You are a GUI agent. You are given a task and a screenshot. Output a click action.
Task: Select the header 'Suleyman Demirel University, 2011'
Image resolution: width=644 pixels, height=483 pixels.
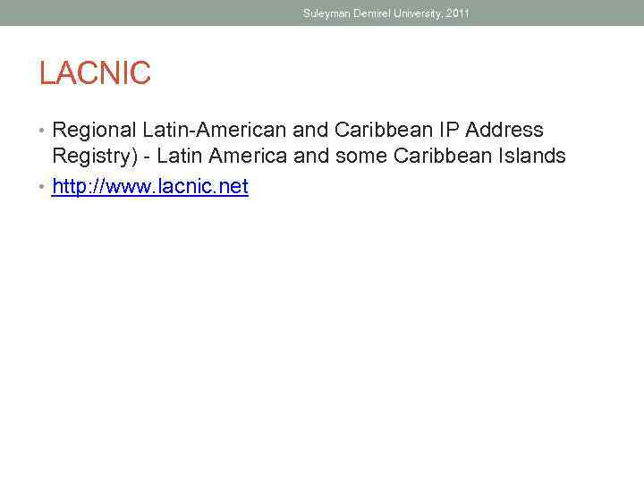[386, 13]
